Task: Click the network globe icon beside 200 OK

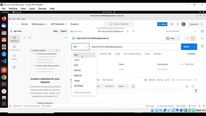Action: 145,80
